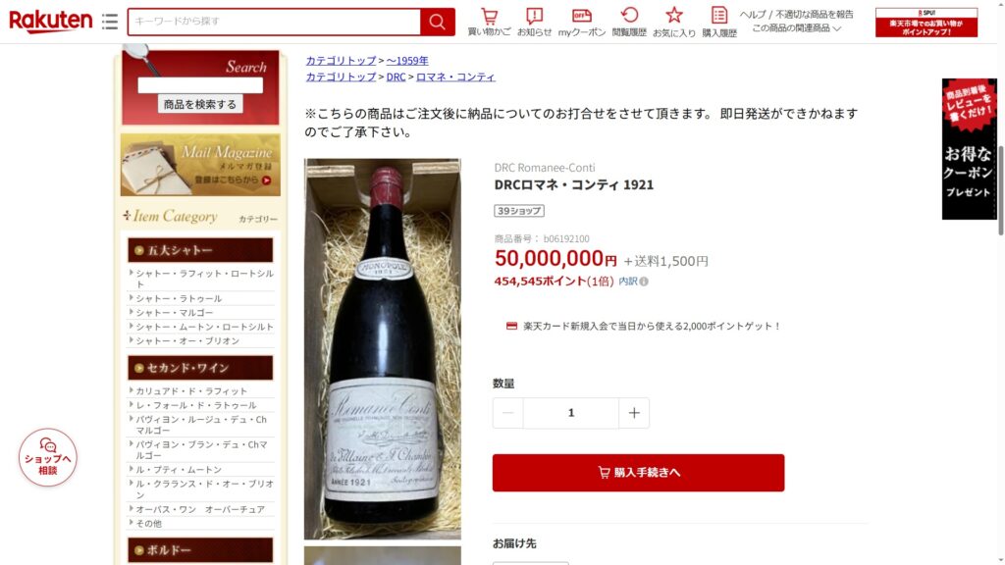Focus the top keyword search field
Viewport: 1005px width, 565px height.
275,22
